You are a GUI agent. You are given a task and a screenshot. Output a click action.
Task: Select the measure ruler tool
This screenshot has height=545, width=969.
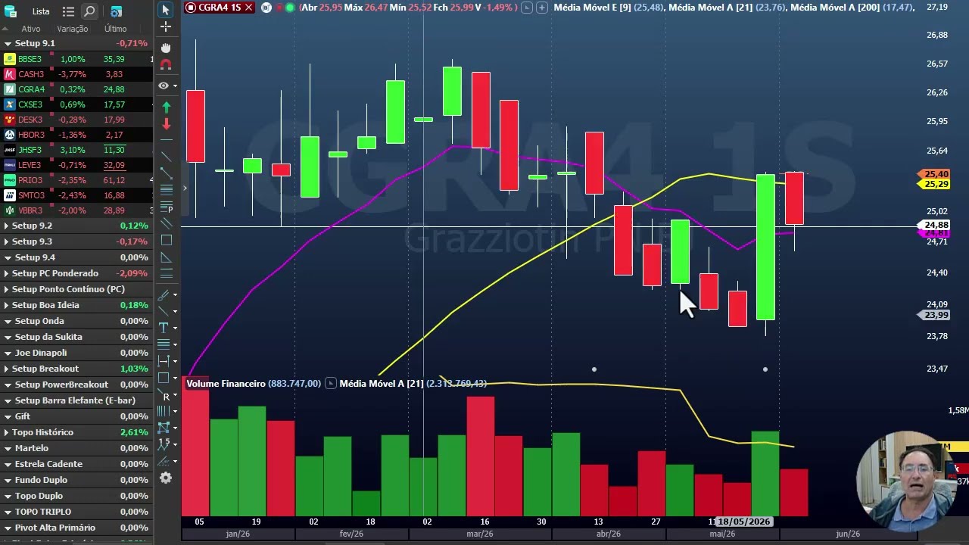click(164, 361)
